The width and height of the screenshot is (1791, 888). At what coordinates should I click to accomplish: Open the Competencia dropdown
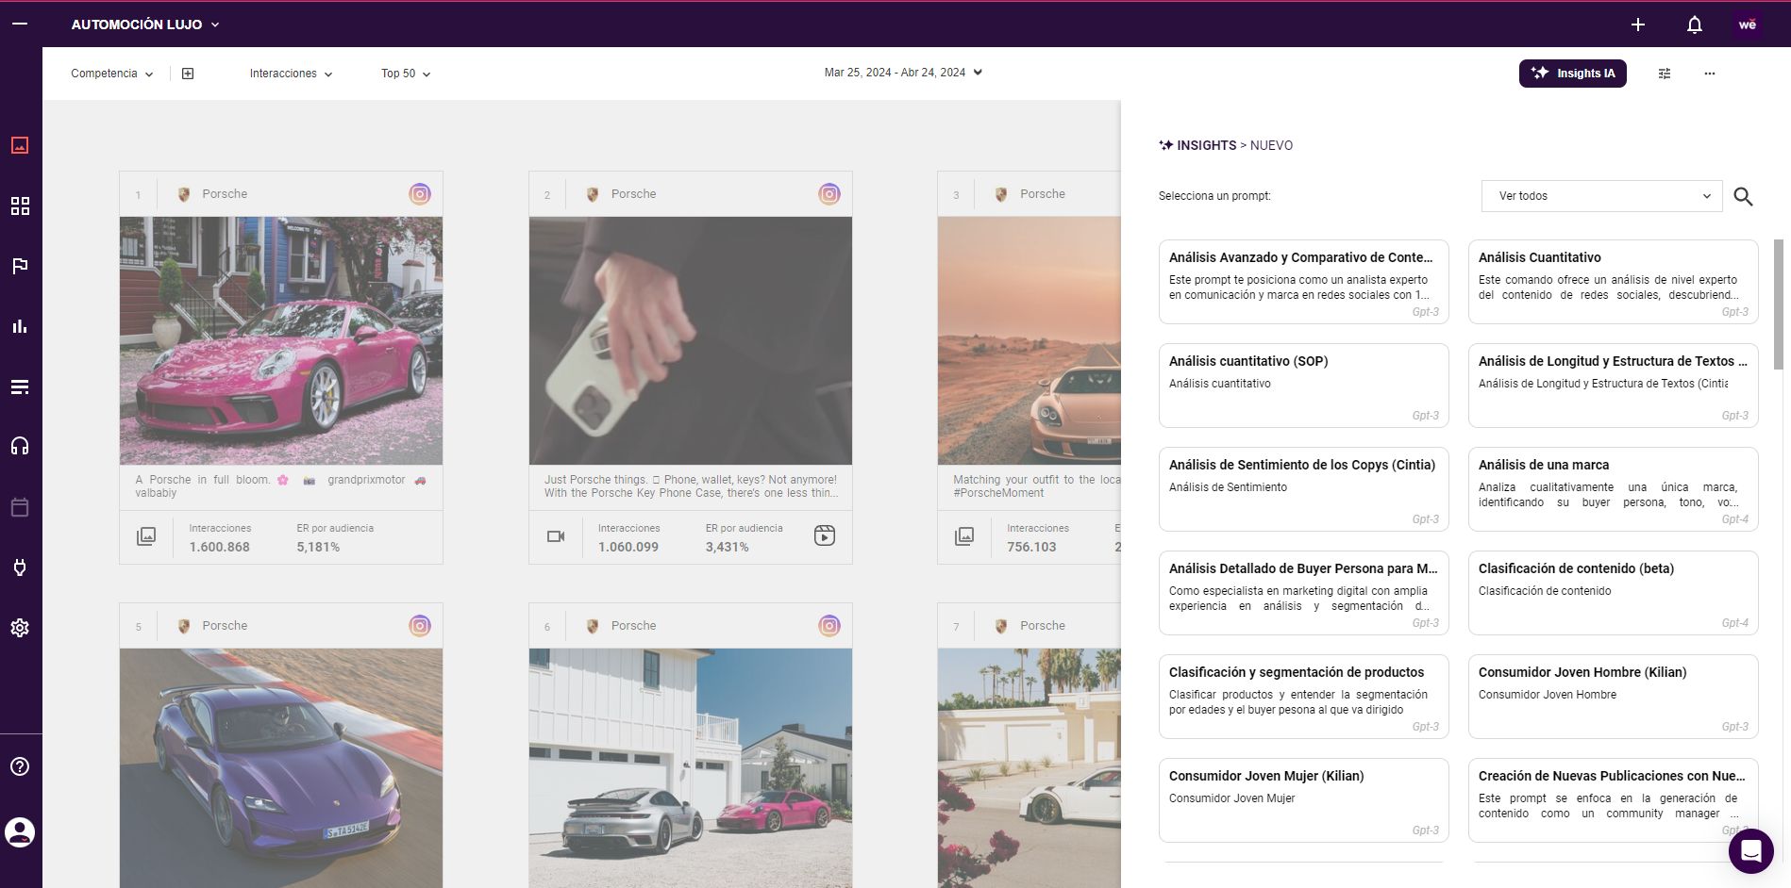point(111,73)
